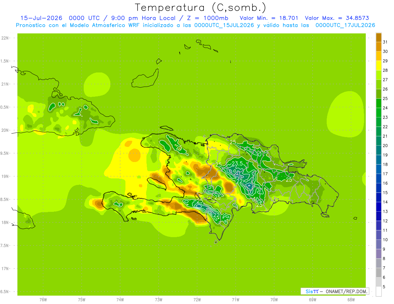Click the '18N' latitude axis label
The image size is (394, 304).
(5, 222)
